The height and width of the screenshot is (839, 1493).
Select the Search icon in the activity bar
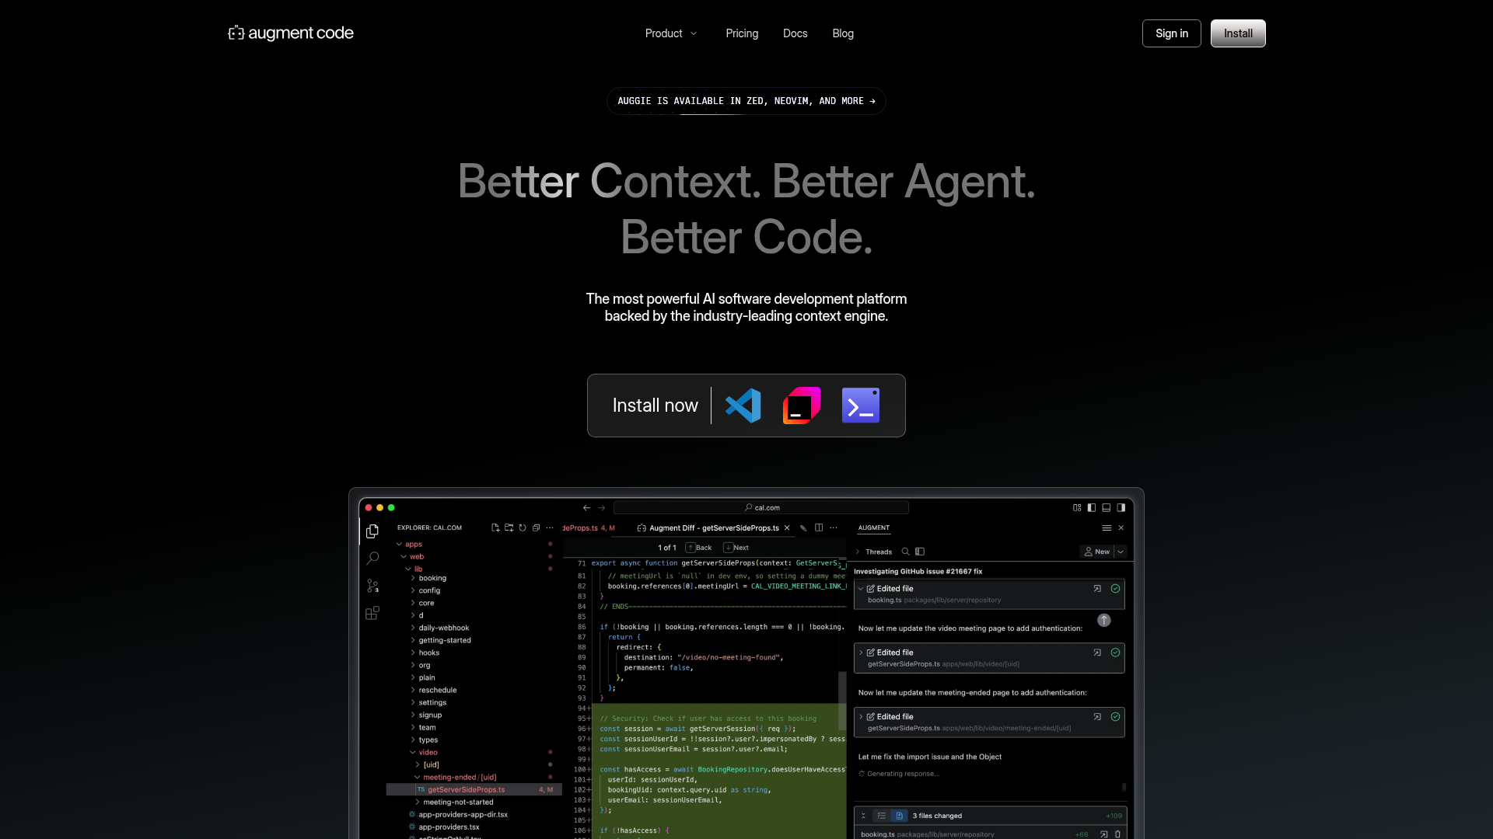(373, 559)
